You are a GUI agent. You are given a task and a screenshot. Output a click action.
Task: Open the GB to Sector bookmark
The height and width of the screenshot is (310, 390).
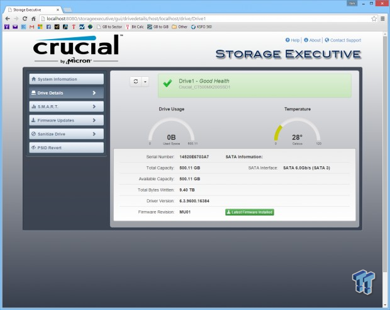pyautogui.click(x=109, y=26)
